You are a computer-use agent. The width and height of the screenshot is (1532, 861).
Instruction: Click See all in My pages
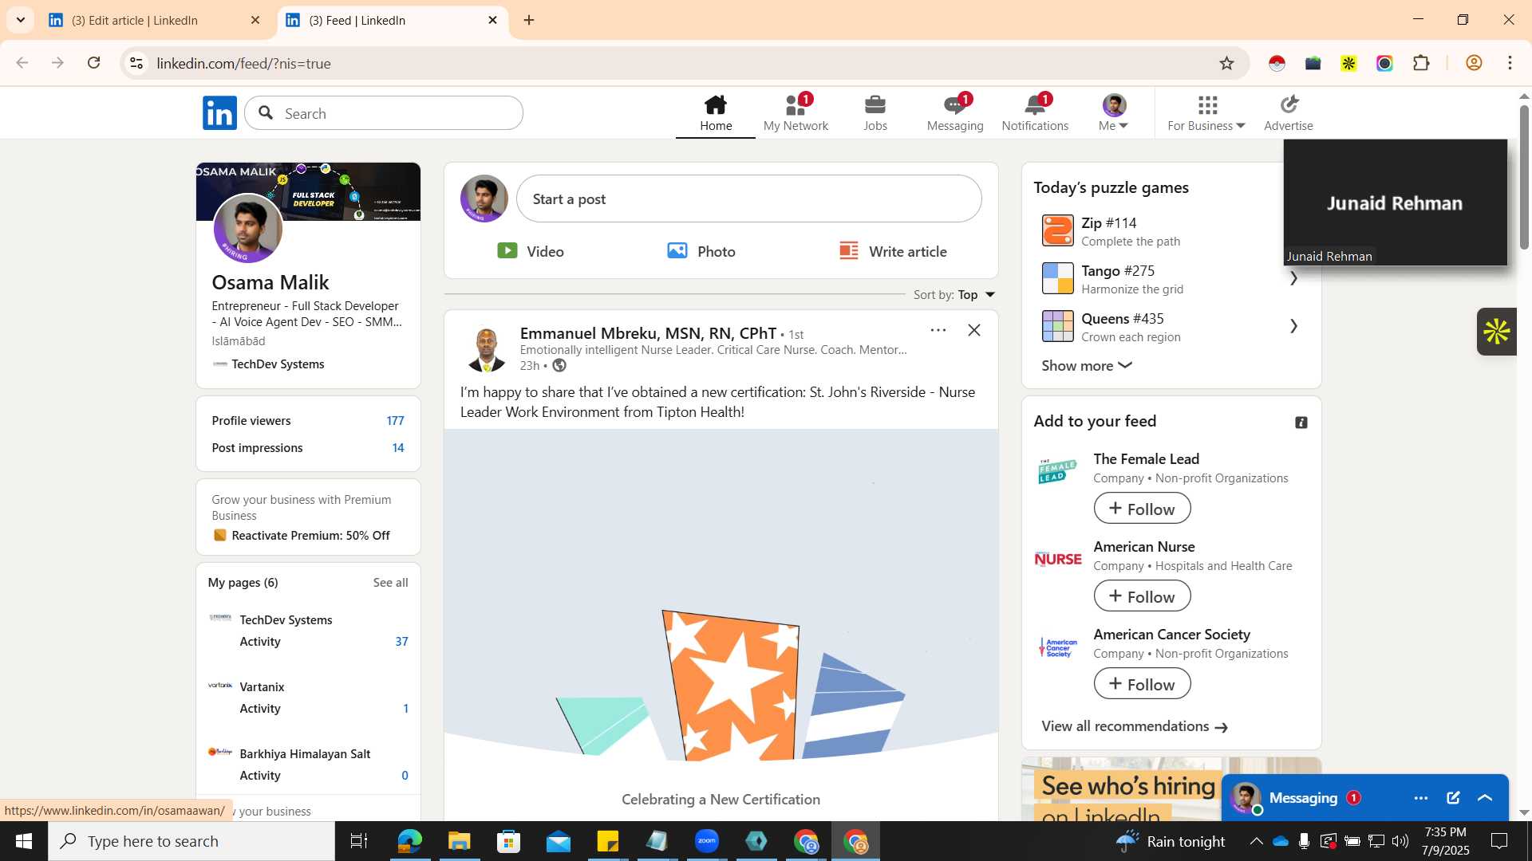(x=390, y=583)
